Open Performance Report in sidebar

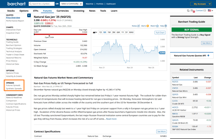click(15, 21)
